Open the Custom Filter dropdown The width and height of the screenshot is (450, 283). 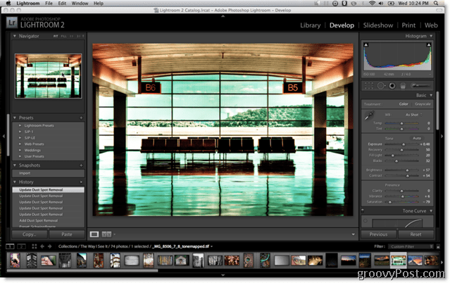tap(411, 246)
